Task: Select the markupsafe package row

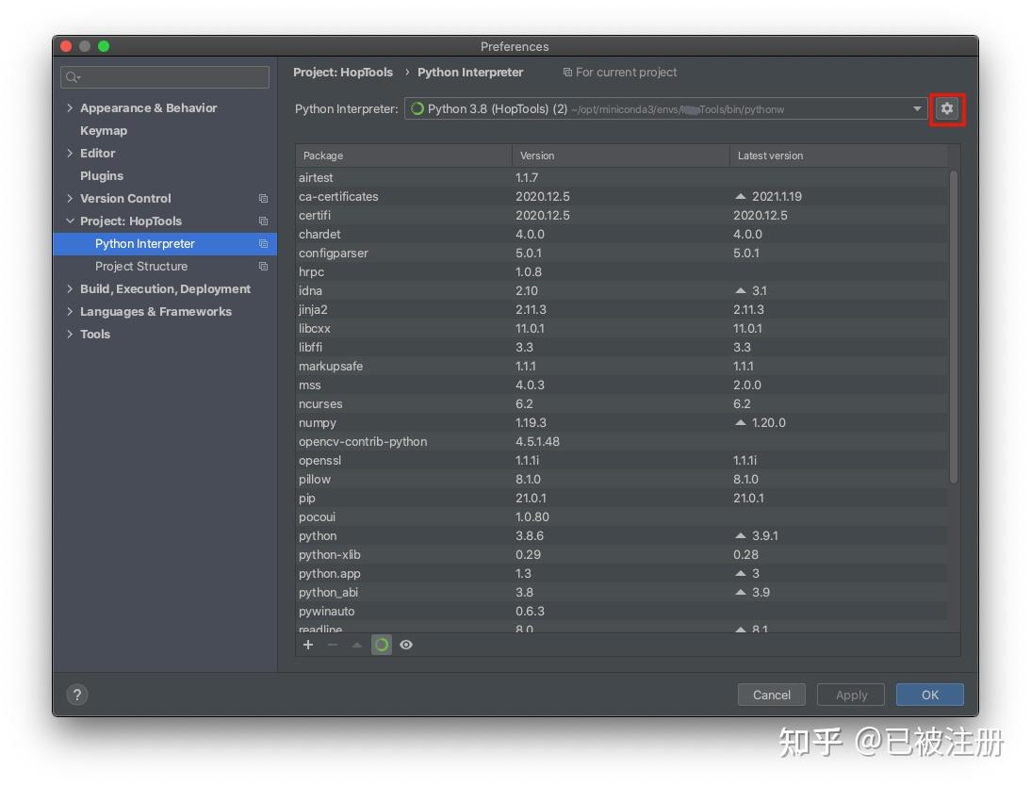Action: click(x=622, y=366)
